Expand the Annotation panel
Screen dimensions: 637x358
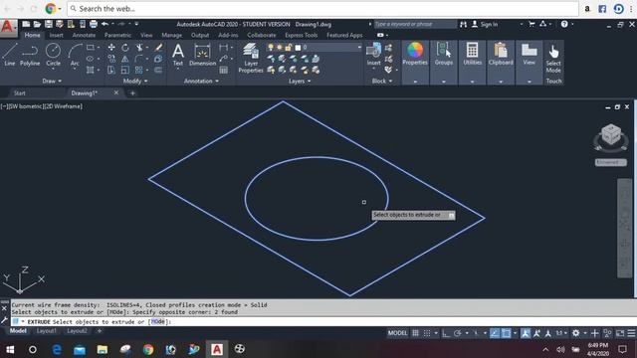click(x=201, y=82)
